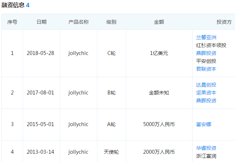Select the C轮 level cell
Screen dimensions: 235x162
point(111,53)
